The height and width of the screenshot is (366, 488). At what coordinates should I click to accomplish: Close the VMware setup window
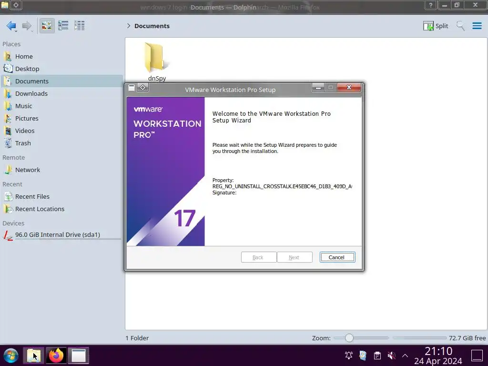coord(349,88)
